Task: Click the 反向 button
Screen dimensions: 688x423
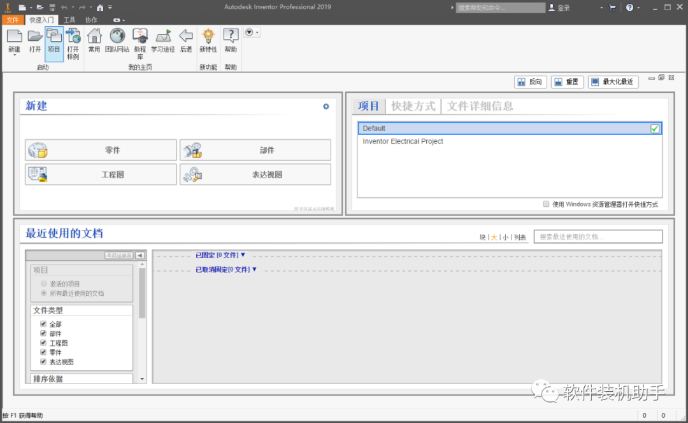Action: [x=531, y=82]
